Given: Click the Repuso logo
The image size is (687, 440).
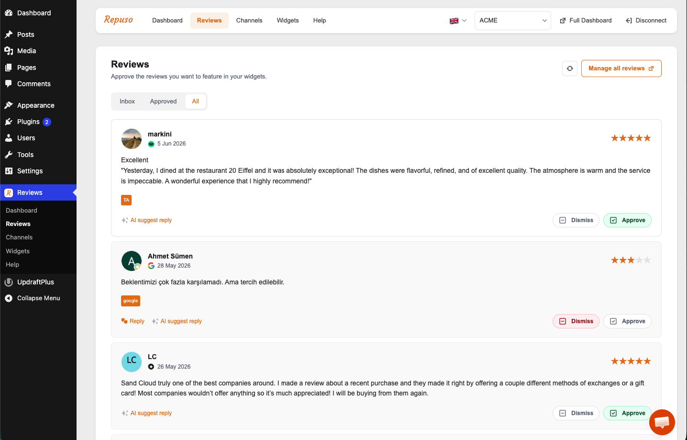Looking at the screenshot, I should (118, 20).
